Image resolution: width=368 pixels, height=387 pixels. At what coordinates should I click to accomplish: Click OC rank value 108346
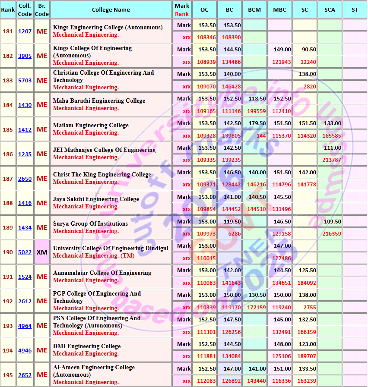(206, 38)
